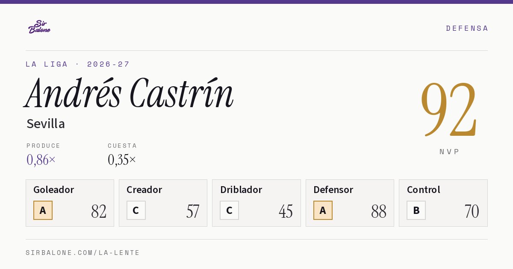Image resolution: width=513 pixels, height=269 pixels.
Task: Click the C grade badge in Creador
Action: (x=136, y=211)
